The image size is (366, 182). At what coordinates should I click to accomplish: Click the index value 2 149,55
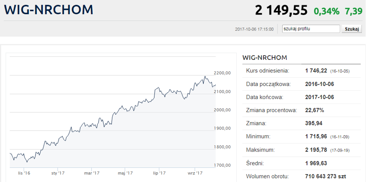pyautogui.click(x=281, y=10)
